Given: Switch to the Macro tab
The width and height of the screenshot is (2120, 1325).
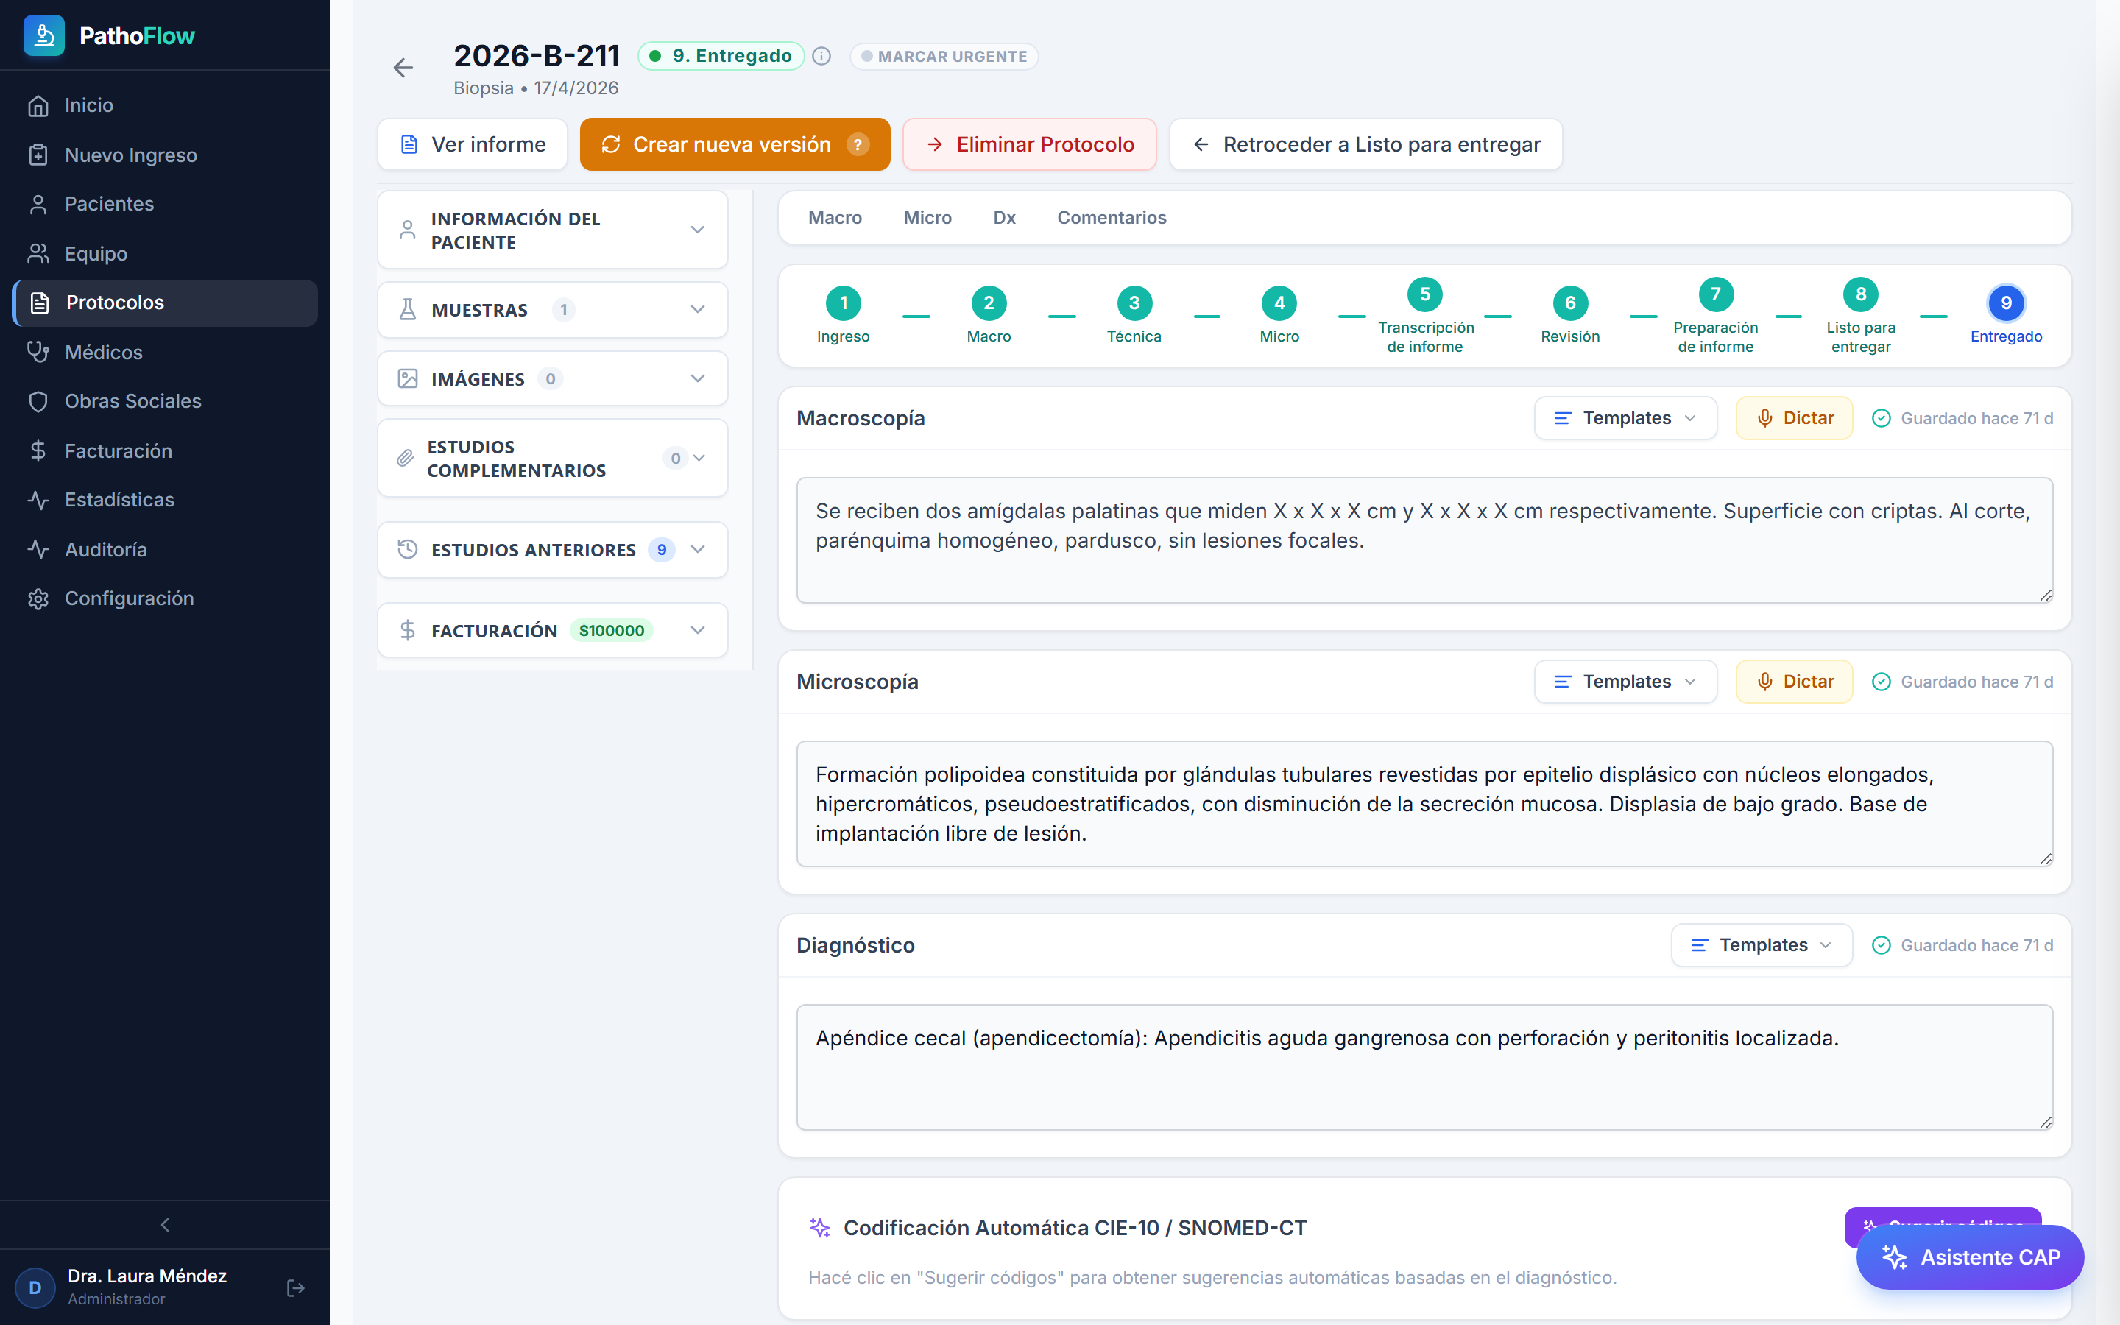Looking at the screenshot, I should (x=835, y=217).
